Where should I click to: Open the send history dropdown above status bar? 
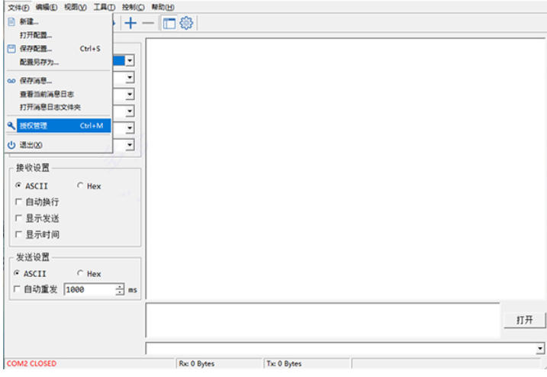pos(539,348)
